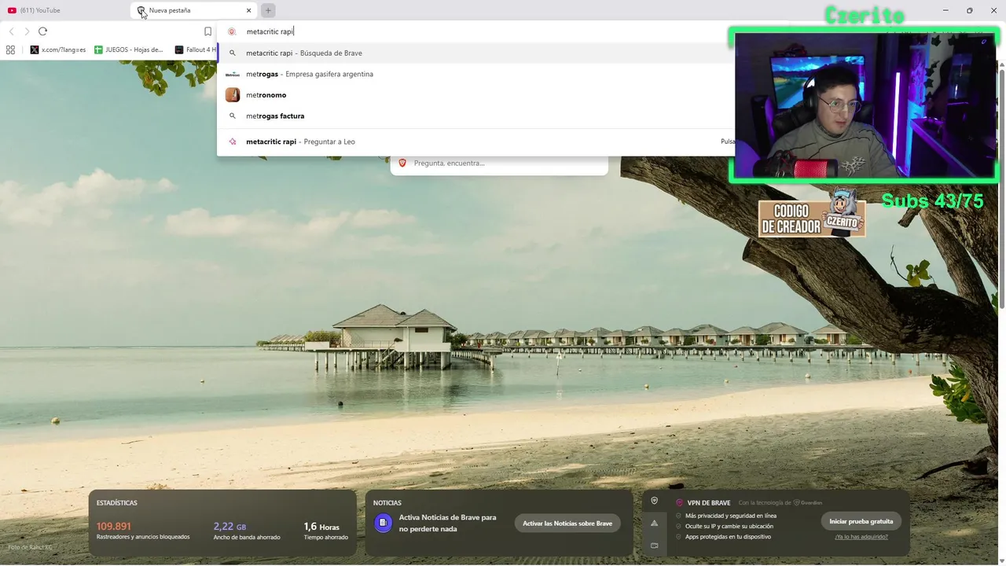Select the Brave Talk camera widget icon
The image size is (1006, 566).
(x=654, y=545)
